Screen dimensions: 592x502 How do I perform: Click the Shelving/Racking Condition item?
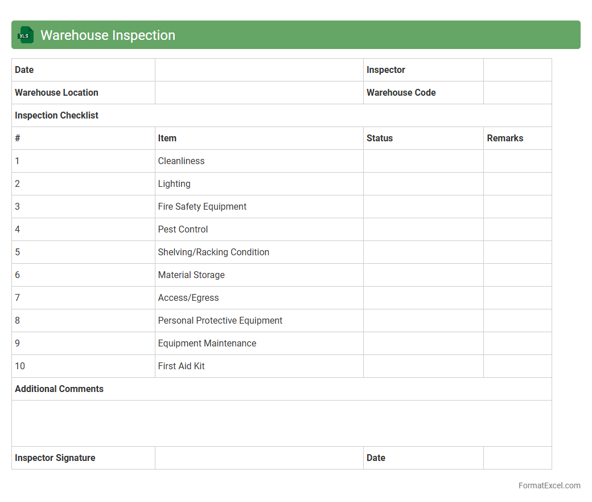[213, 252]
